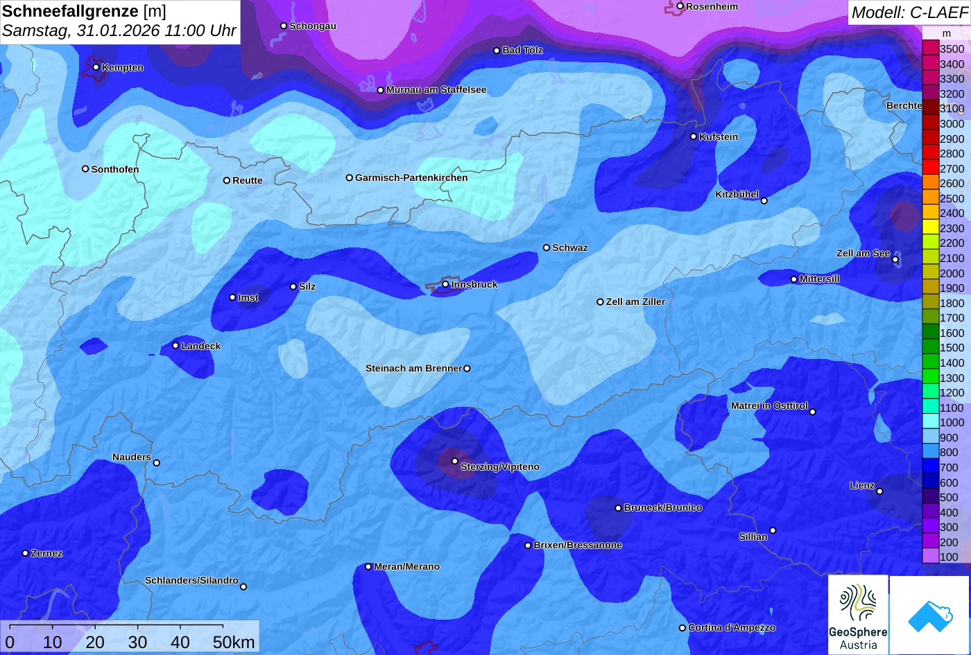Click the date 'Samstag, 31.01.2026 11:00 Uhr'
This screenshot has width=971, height=655.
point(119,31)
